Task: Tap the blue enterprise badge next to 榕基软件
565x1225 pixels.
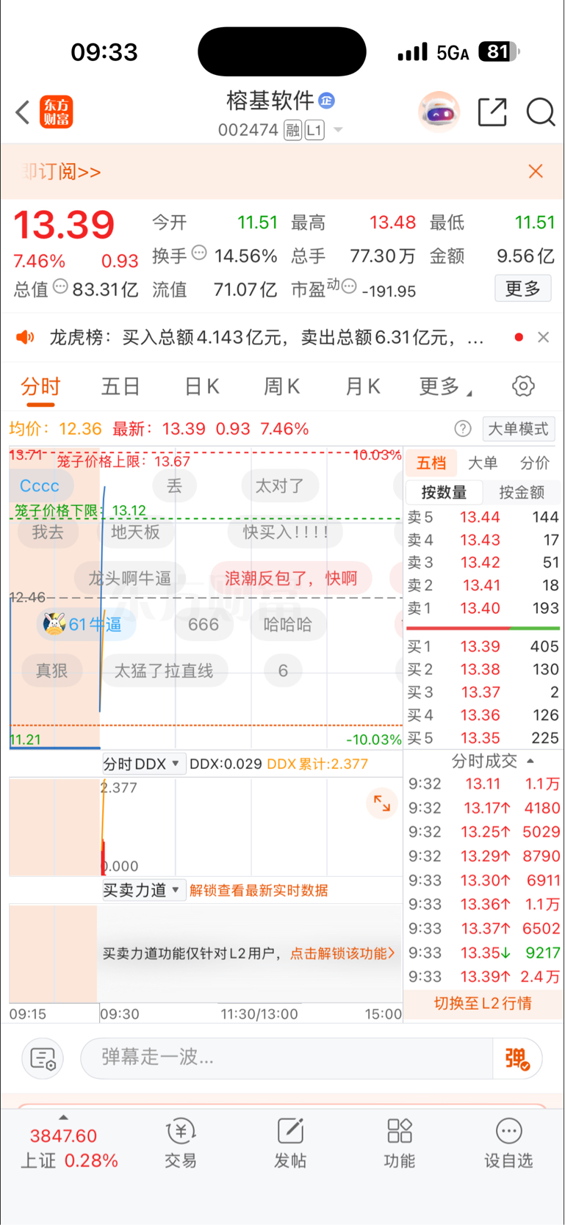Action: (327, 101)
